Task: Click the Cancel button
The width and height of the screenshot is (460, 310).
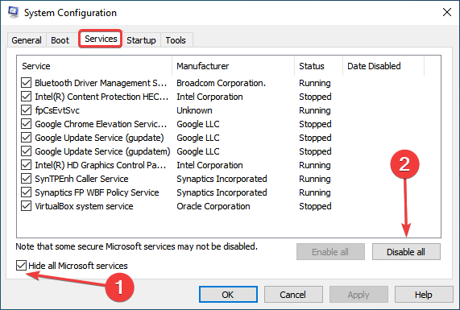Action: [x=293, y=295]
